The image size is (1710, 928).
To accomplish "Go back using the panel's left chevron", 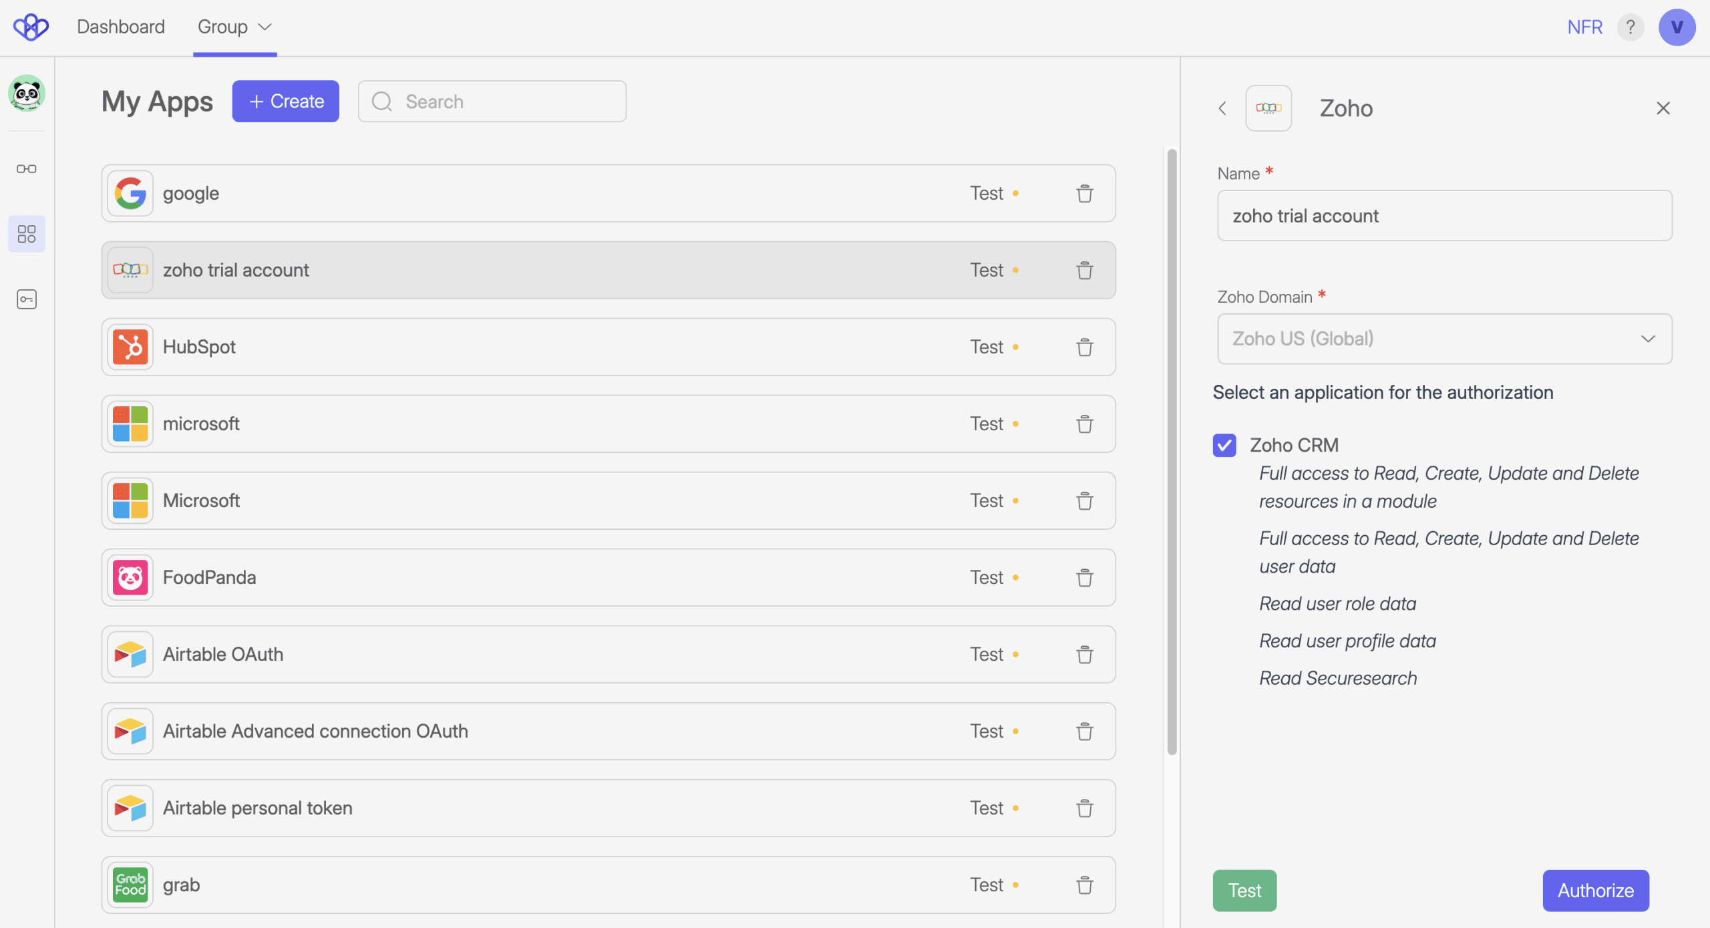I will coord(1222,108).
